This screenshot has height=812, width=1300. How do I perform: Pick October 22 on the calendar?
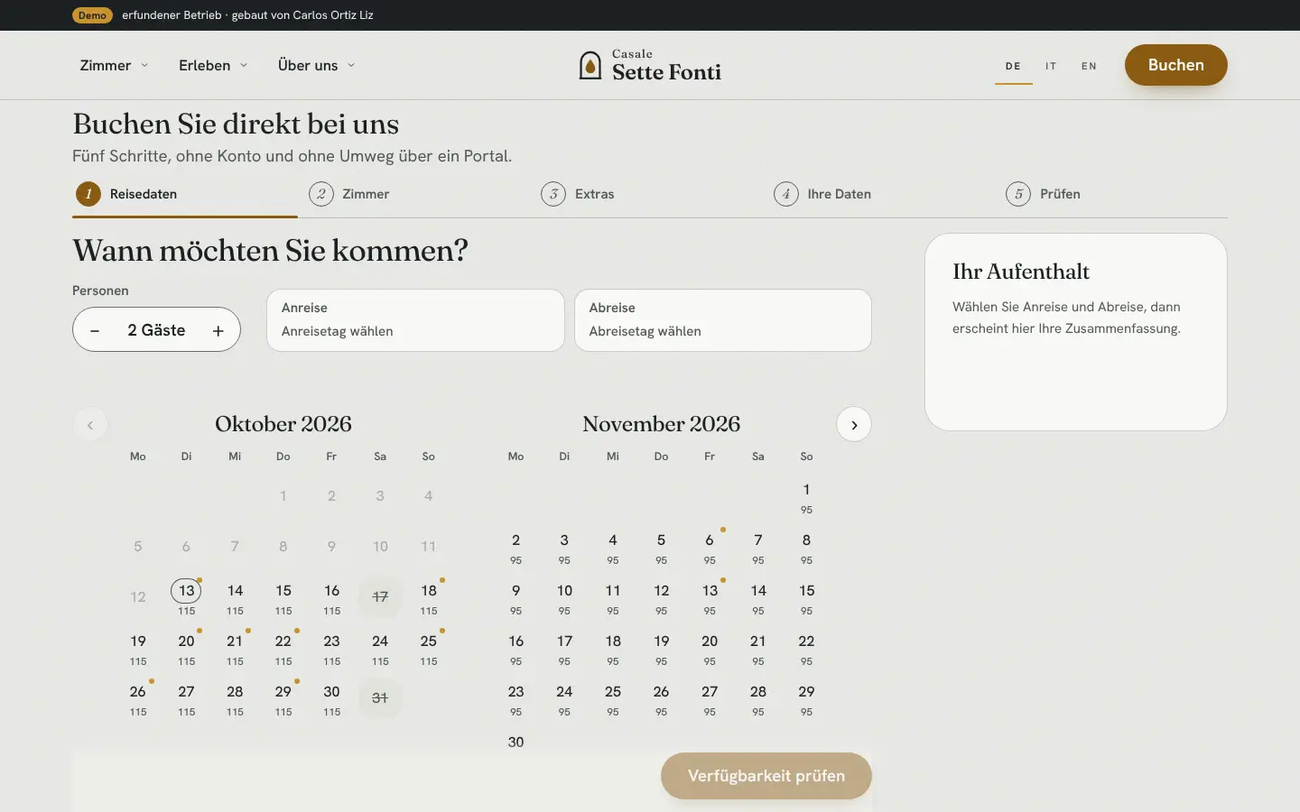click(283, 648)
